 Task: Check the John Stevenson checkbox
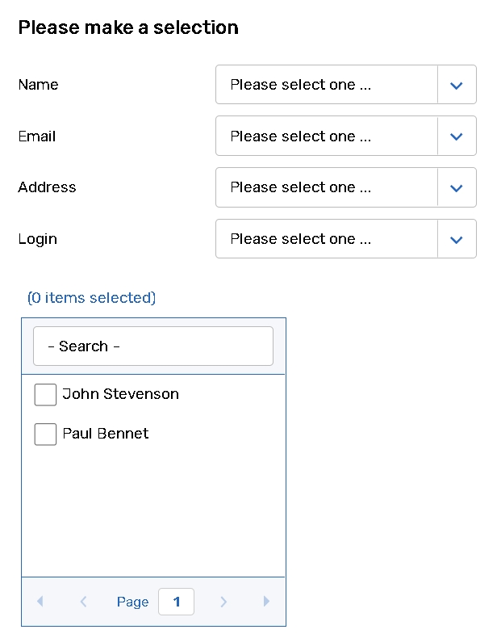point(45,395)
